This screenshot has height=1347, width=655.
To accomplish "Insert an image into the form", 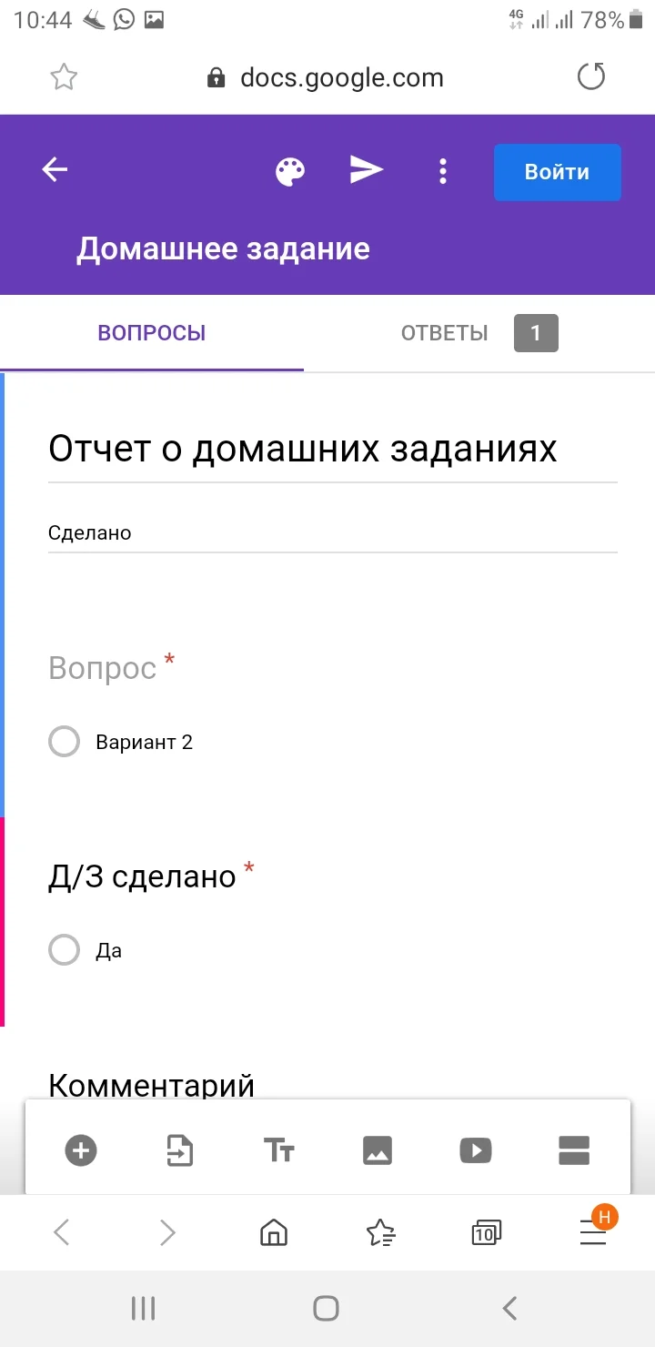I will pyautogui.click(x=378, y=1150).
